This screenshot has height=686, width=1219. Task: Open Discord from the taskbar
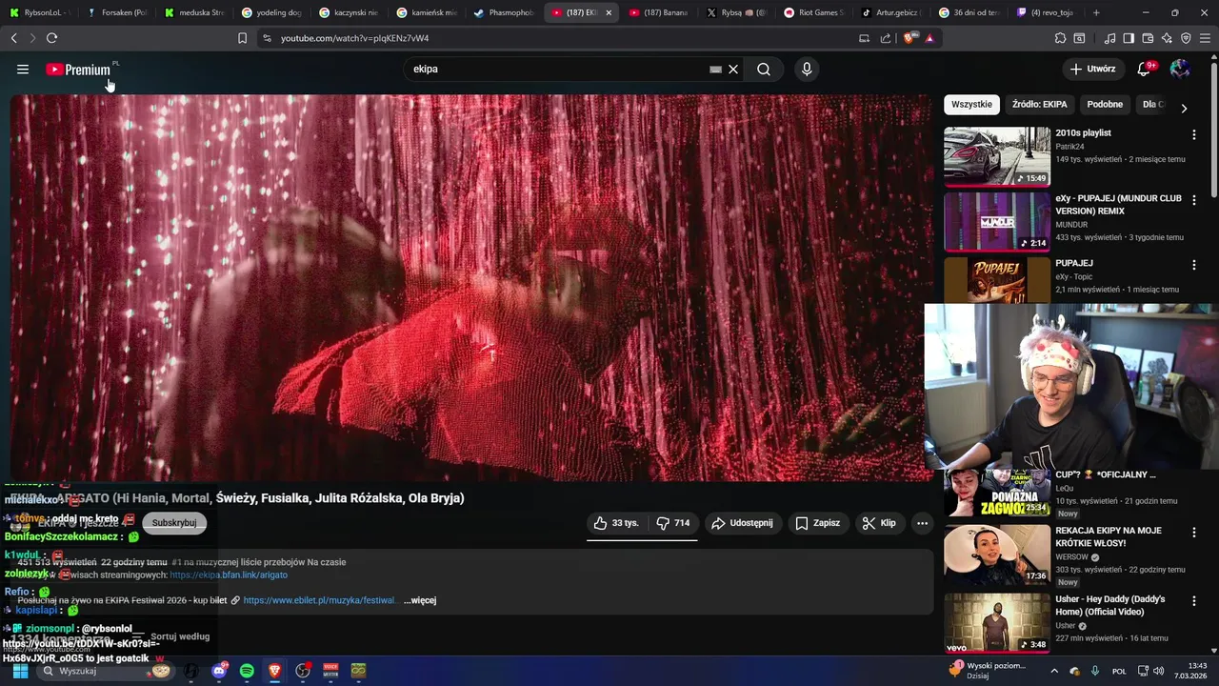coord(219,671)
